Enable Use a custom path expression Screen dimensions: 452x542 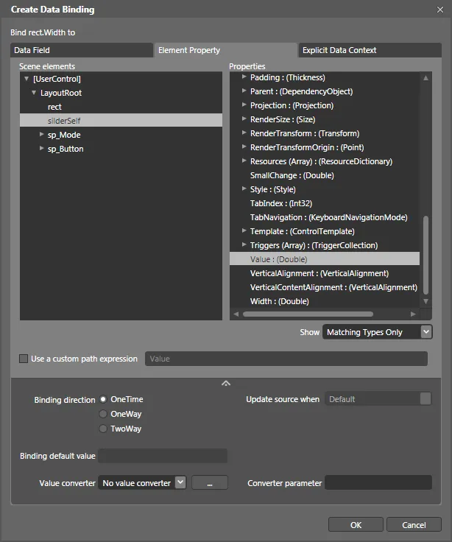coord(24,359)
